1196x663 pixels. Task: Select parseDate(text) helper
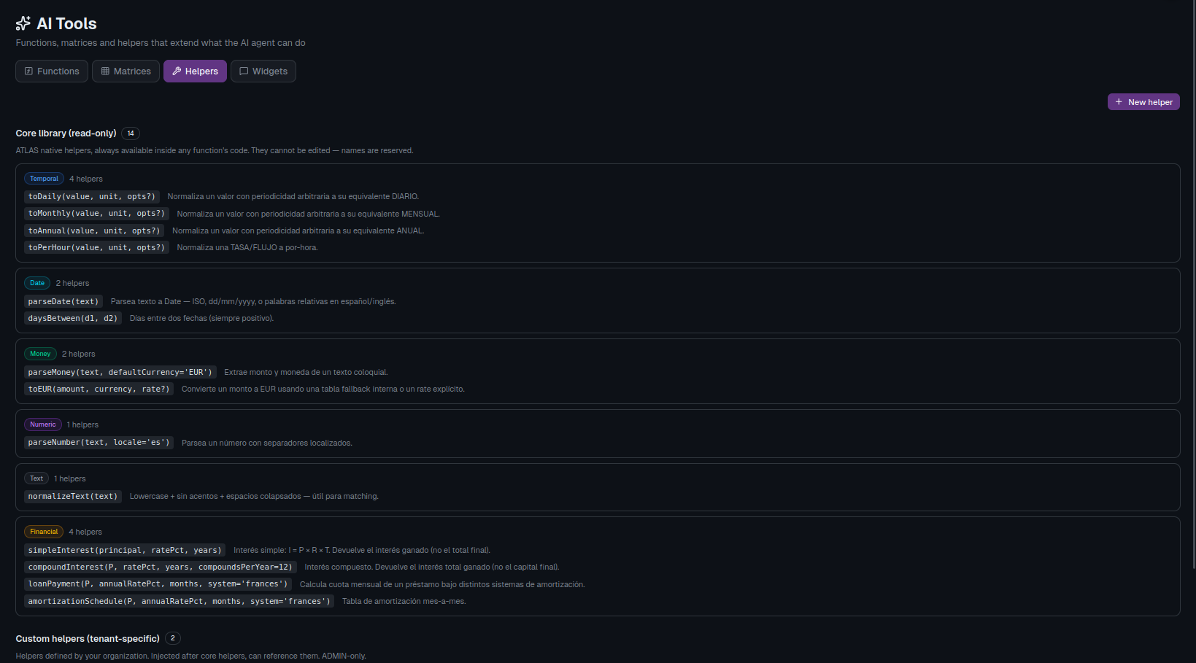(63, 301)
